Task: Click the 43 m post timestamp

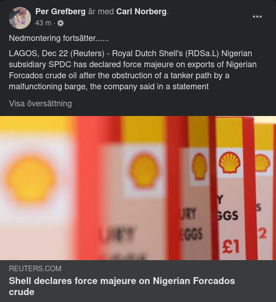Action: coord(43,23)
